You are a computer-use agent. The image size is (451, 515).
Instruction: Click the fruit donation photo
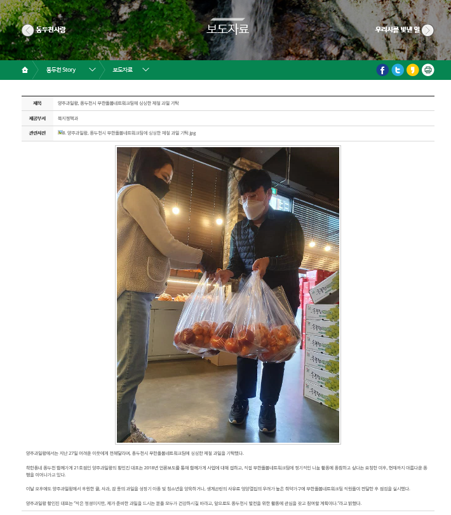point(228,295)
